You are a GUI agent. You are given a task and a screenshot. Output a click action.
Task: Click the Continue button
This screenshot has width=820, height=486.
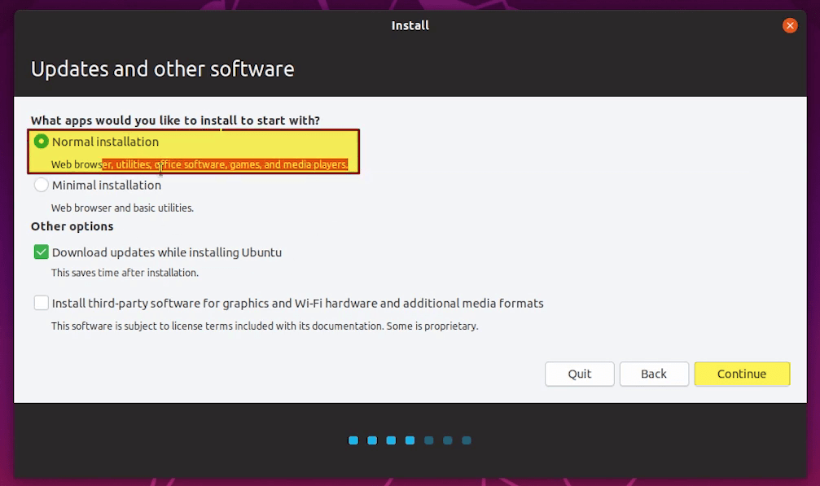[742, 374]
